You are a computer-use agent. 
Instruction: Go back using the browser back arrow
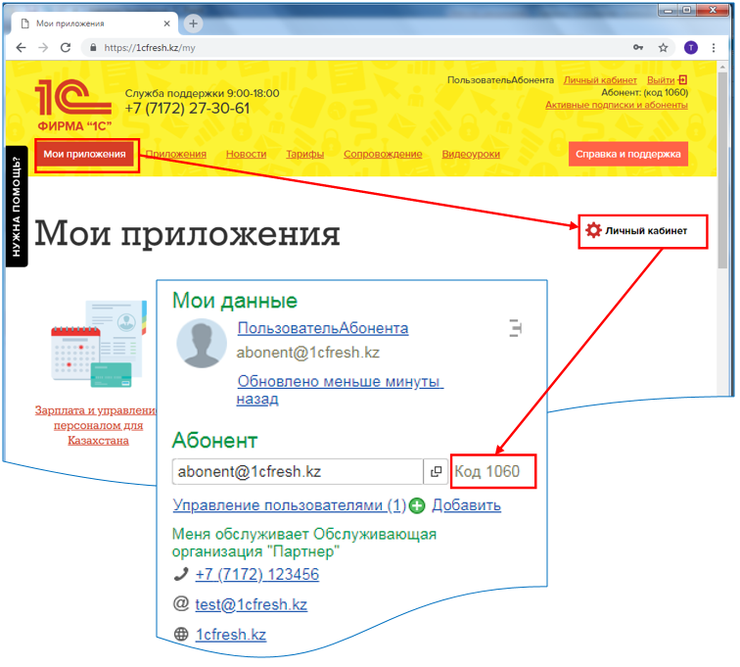pos(21,48)
